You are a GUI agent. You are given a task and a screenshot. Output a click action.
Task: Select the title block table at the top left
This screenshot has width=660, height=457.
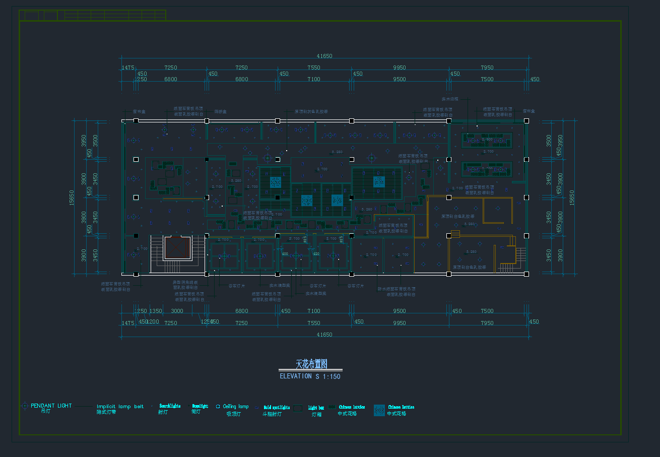pos(93,16)
